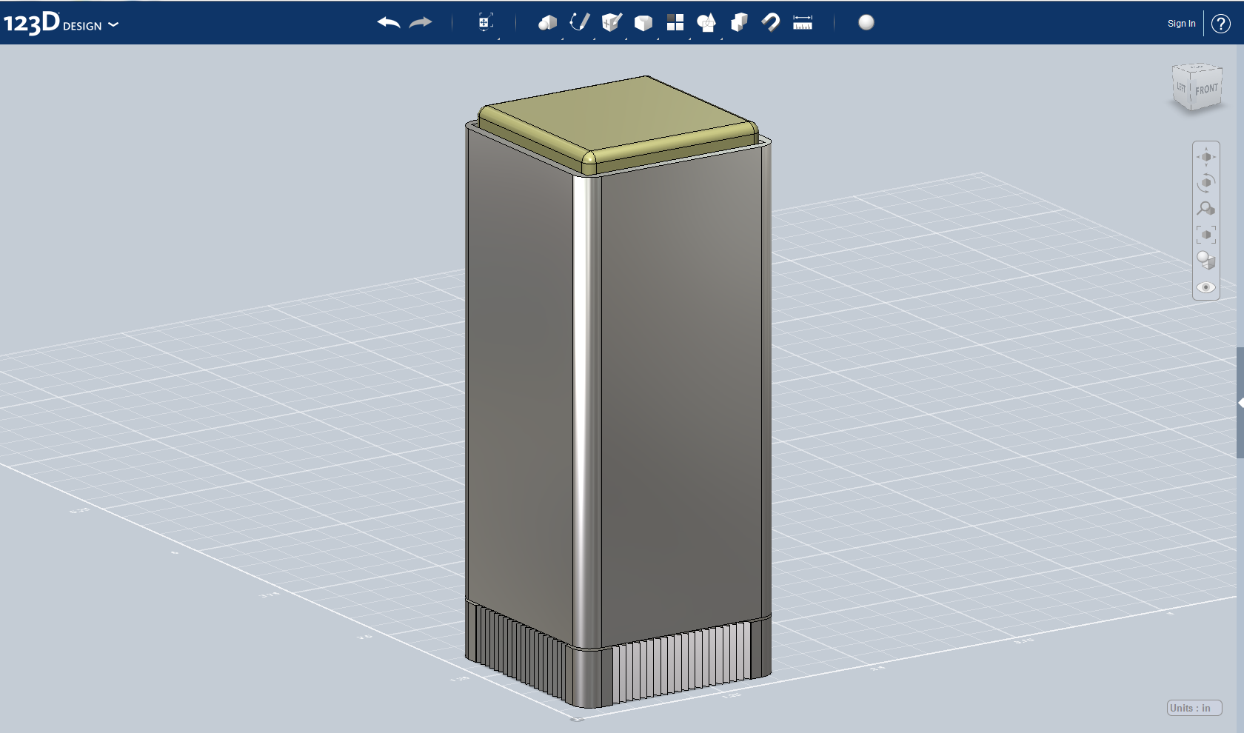Click FRONT on the view cube
This screenshot has width=1244, height=733.
pos(1206,88)
